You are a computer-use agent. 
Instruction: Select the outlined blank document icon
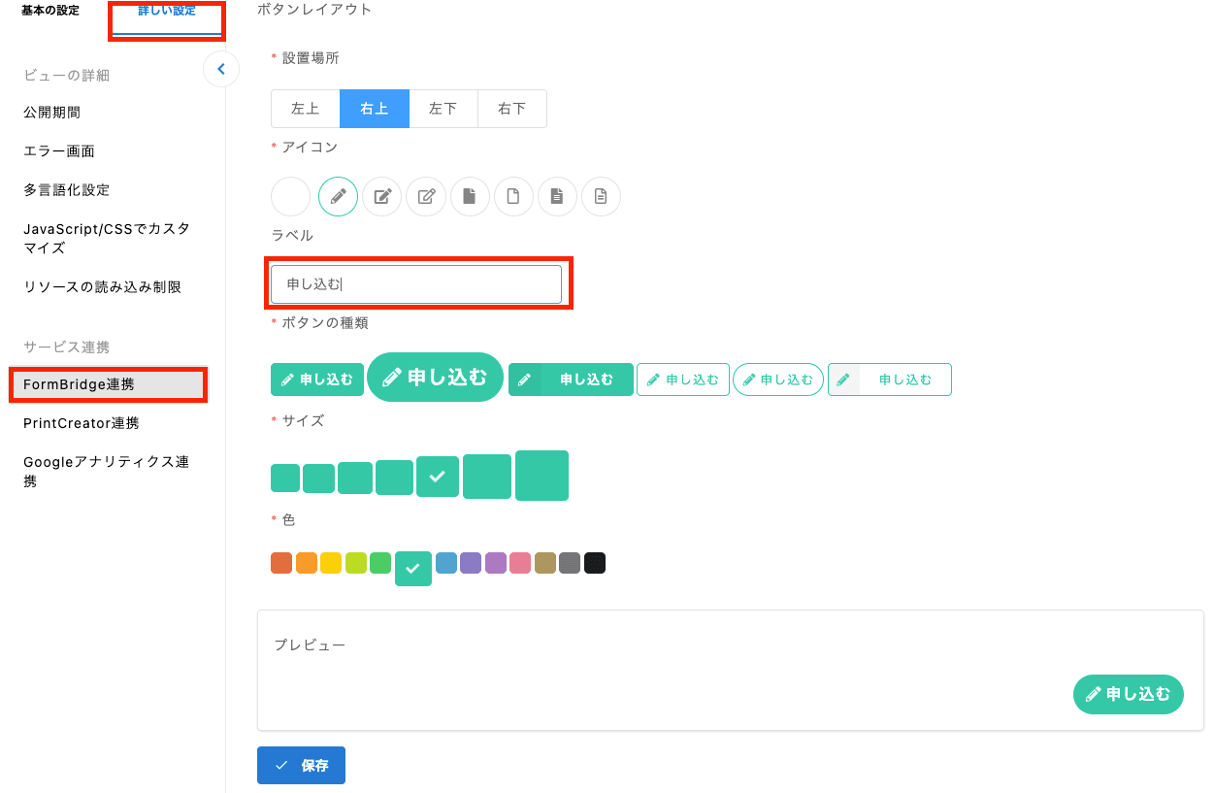513,197
